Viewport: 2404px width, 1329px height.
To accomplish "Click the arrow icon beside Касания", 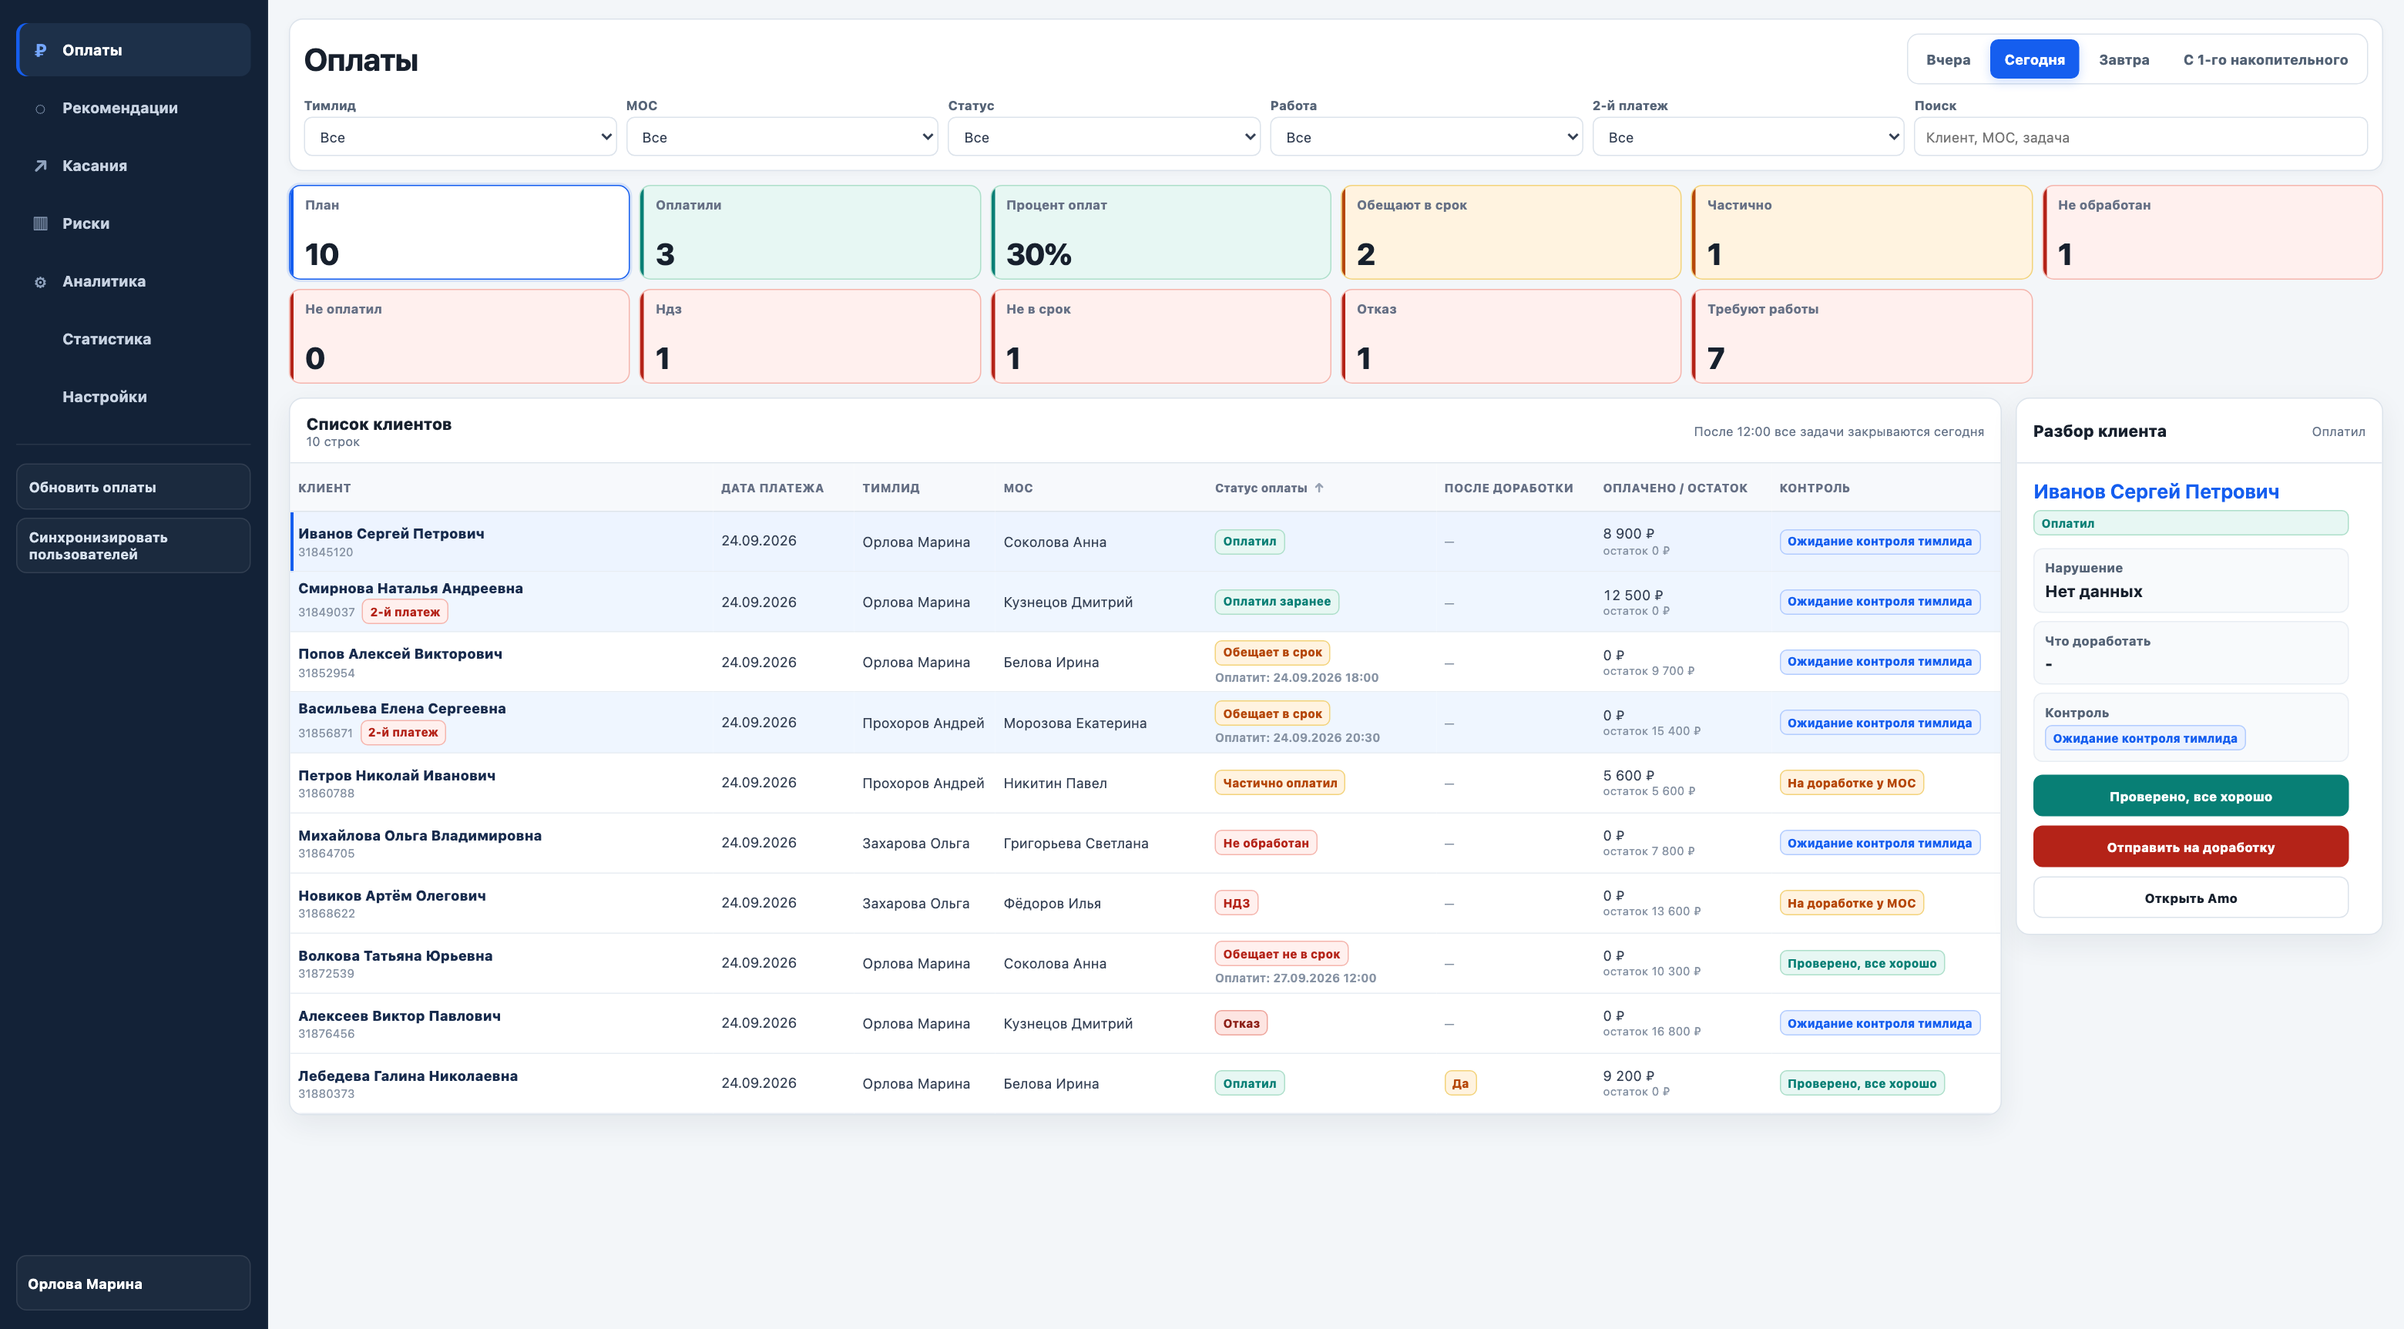I will tap(40, 166).
